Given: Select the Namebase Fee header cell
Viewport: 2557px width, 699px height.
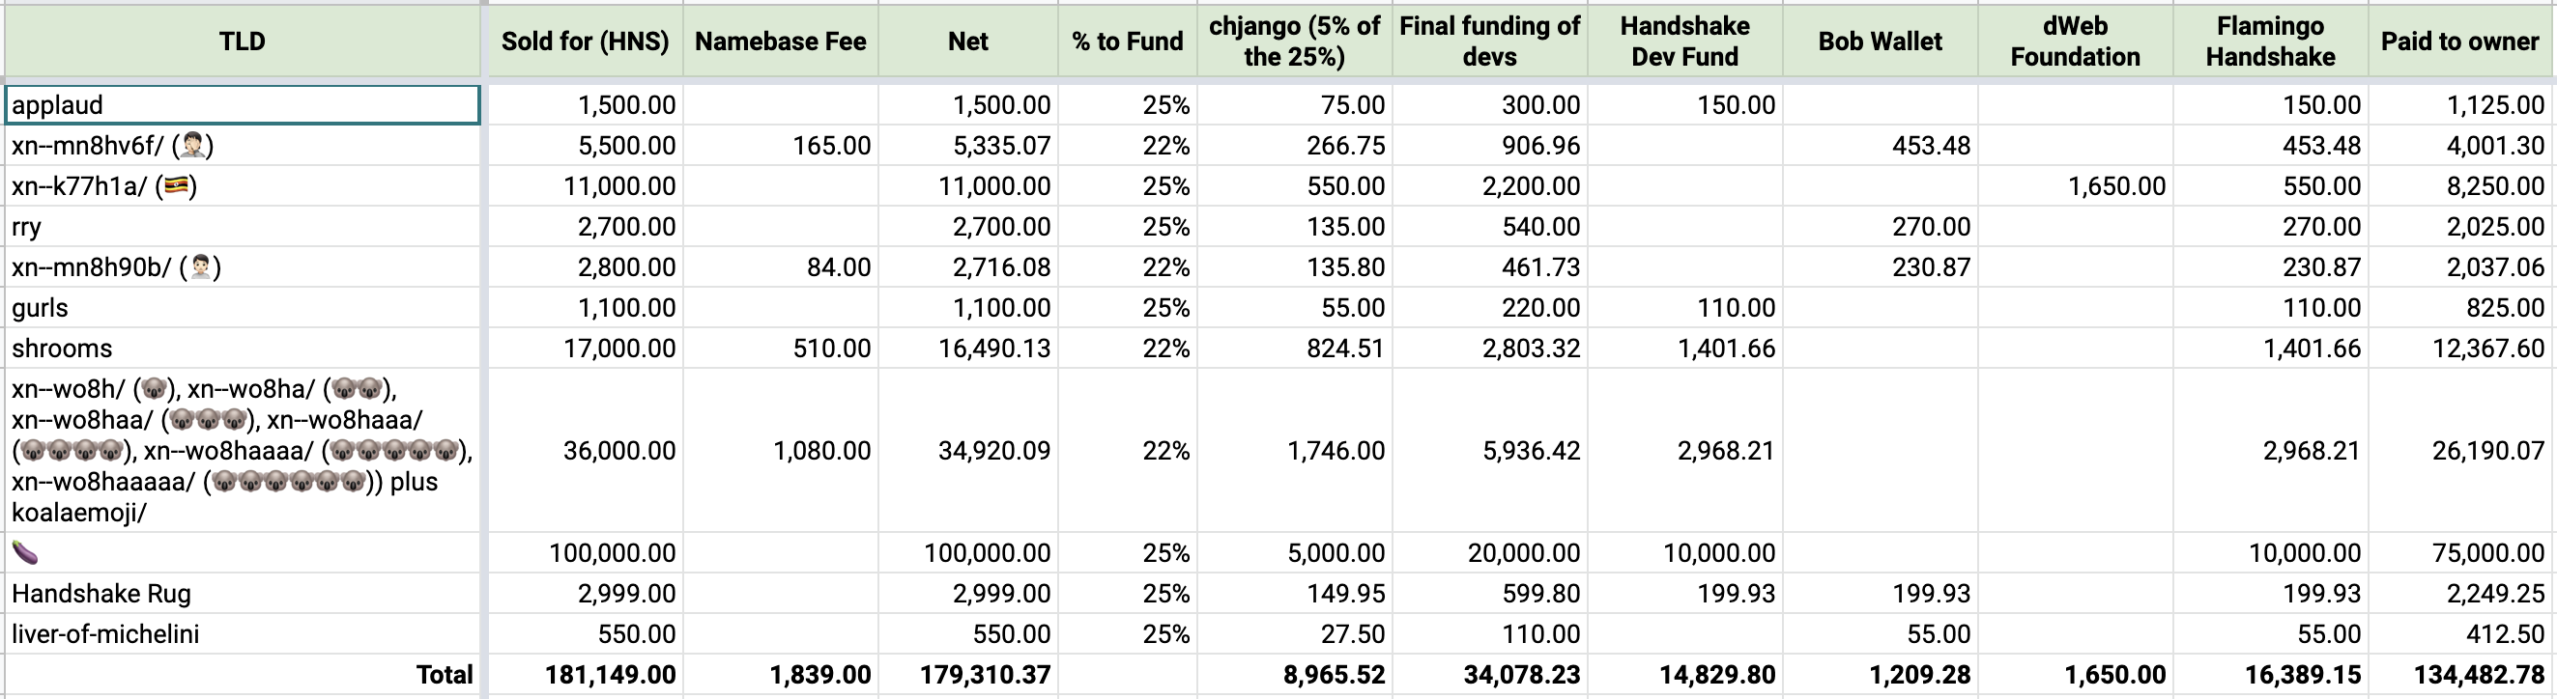Looking at the screenshot, I should (780, 42).
